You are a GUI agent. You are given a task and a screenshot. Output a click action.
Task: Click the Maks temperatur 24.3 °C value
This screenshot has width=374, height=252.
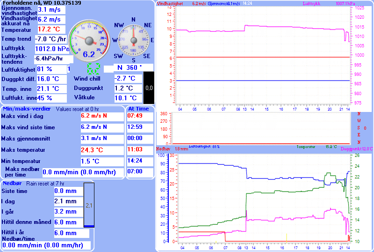102,150
